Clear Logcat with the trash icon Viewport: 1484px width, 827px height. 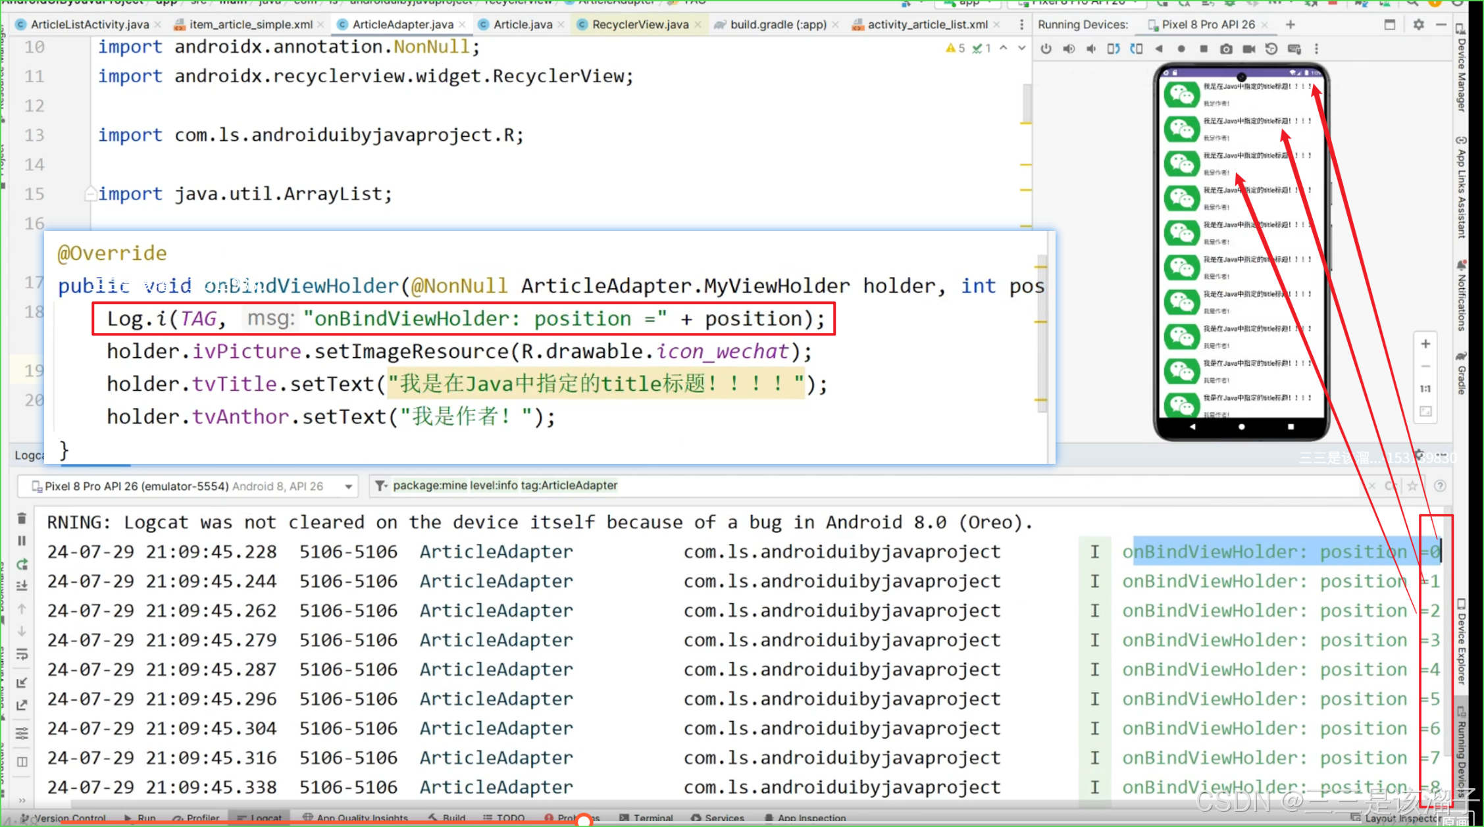(x=22, y=518)
